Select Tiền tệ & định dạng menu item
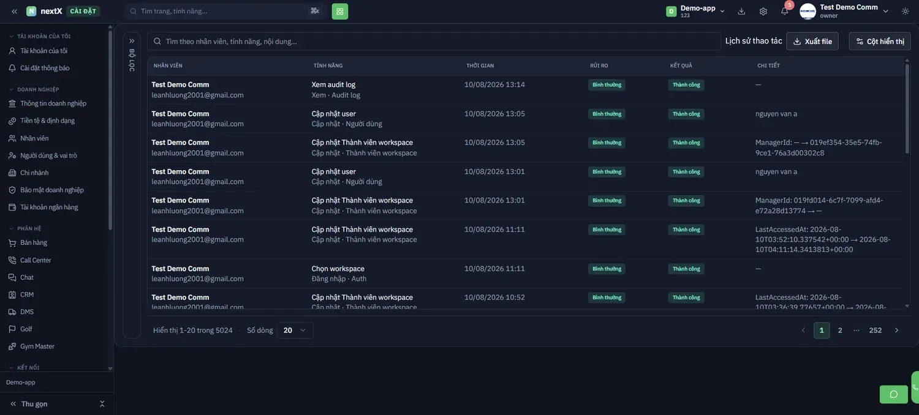919x415 pixels. (x=47, y=121)
